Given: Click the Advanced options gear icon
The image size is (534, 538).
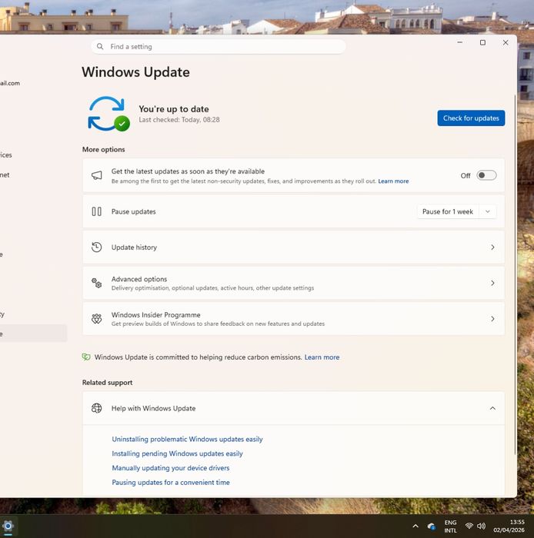Looking at the screenshot, I should pyautogui.click(x=97, y=283).
